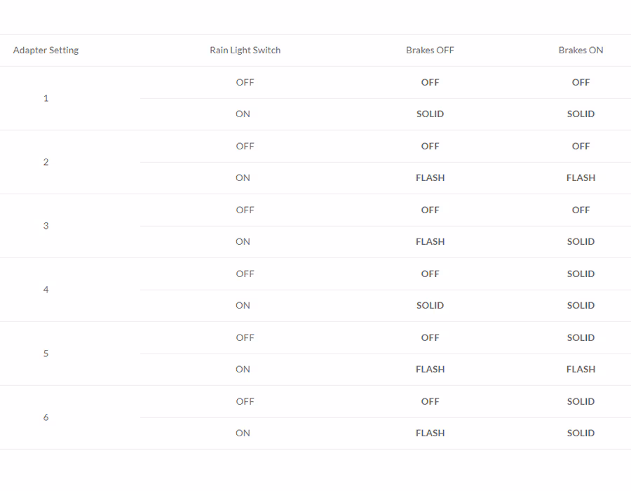Click ON rain light switch for setting 6

point(243,433)
